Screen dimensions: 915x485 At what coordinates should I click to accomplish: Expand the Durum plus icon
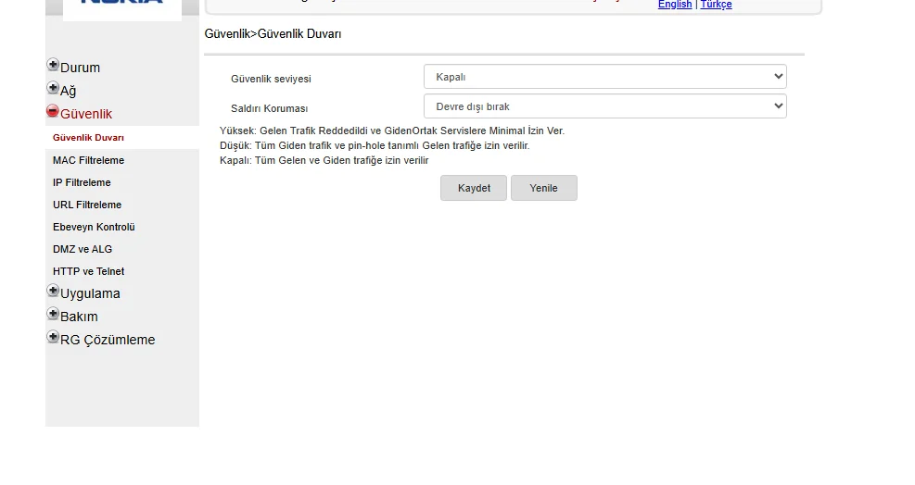(53, 65)
